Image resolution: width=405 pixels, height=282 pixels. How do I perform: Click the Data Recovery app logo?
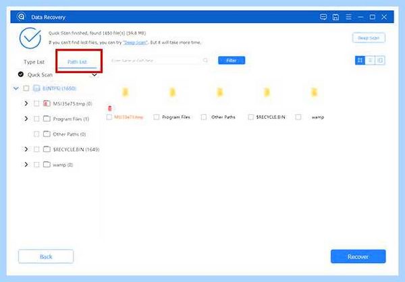pyautogui.click(x=21, y=17)
